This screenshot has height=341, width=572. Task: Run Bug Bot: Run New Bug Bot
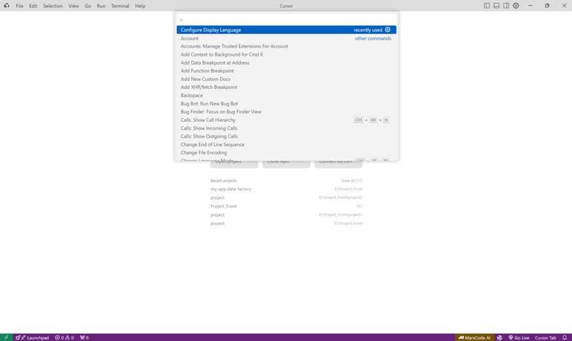[287, 104]
